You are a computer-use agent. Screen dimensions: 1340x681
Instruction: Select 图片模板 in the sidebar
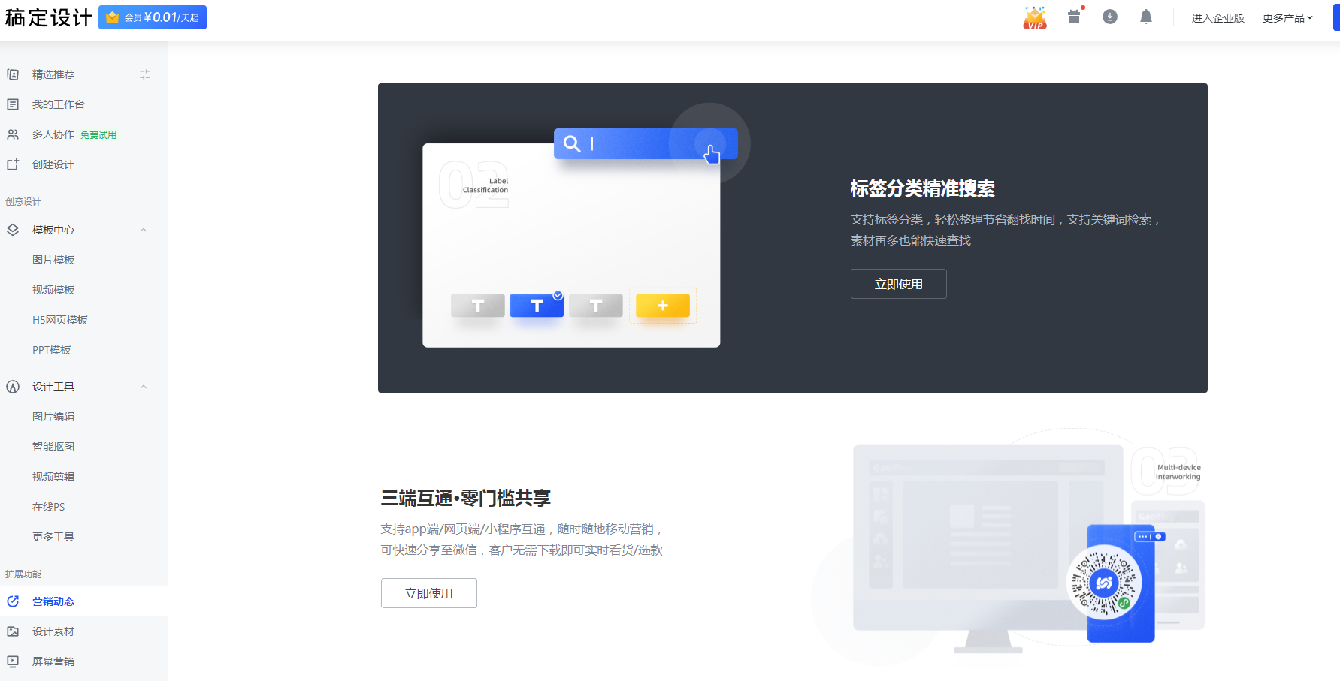(x=53, y=260)
